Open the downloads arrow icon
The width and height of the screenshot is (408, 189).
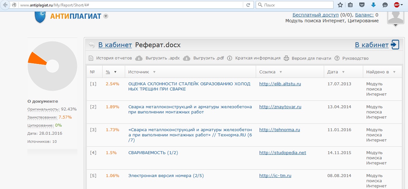tap(373, 5)
